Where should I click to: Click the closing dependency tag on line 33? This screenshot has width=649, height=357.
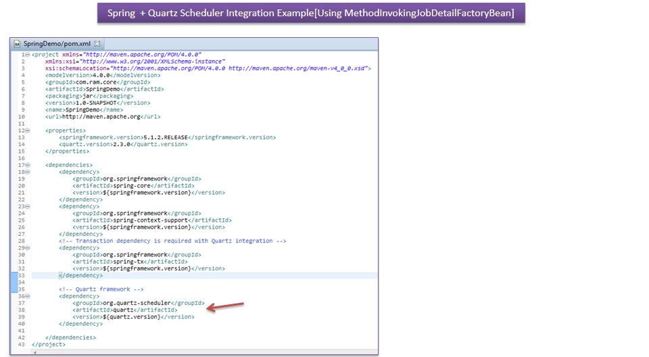pos(81,275)
